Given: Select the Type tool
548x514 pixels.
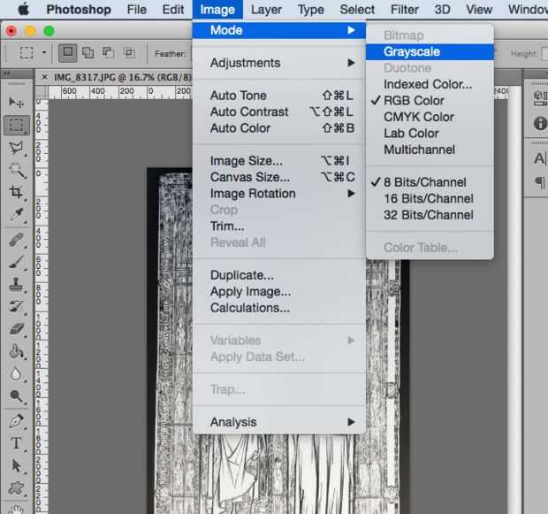Looking at the screenshot, I should pyautogui.click(x=17, y=444).
